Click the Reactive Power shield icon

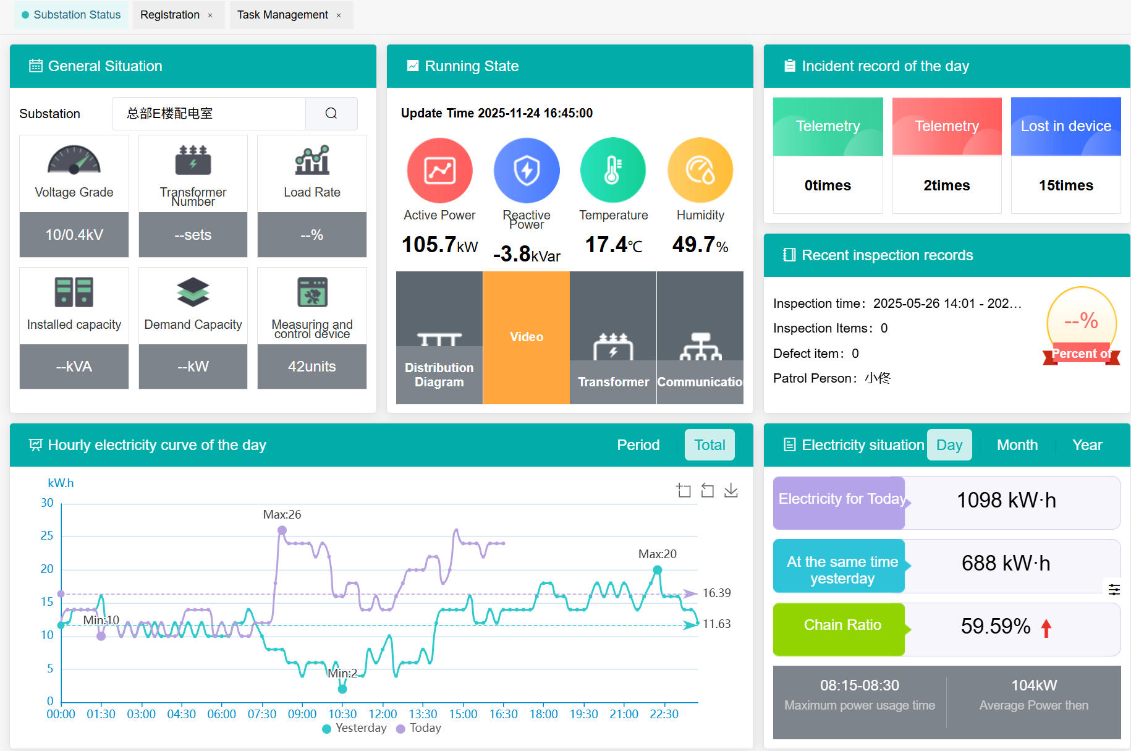pyautogui.click(x=527, y=171)
